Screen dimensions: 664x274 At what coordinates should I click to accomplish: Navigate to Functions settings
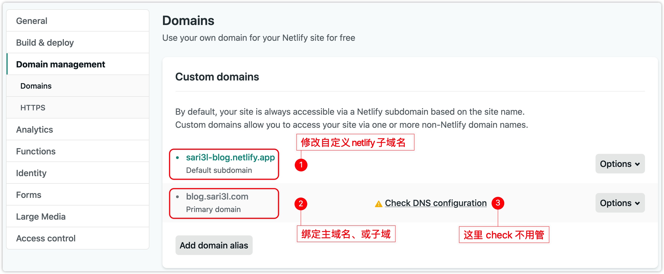(78, 151)
